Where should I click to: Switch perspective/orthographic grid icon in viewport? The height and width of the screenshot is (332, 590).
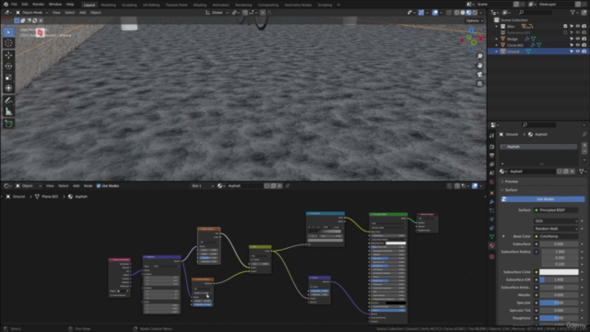click(479, 83)
